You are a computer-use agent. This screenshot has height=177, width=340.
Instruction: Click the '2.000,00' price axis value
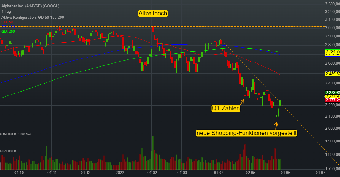click(x=332, y=128)
